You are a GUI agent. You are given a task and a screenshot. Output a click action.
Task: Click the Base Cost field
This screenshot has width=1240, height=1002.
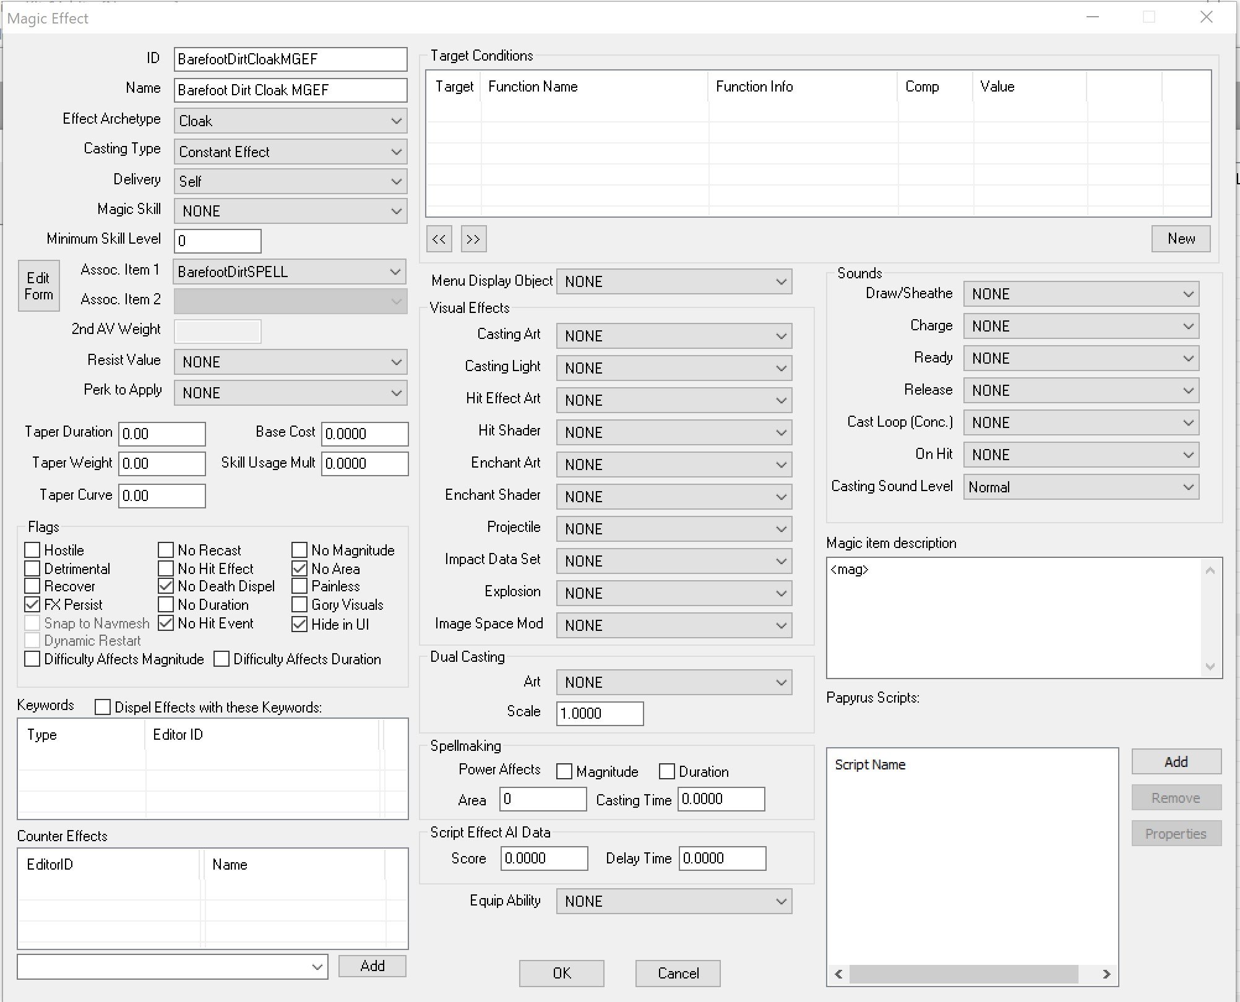coord(364,434)
